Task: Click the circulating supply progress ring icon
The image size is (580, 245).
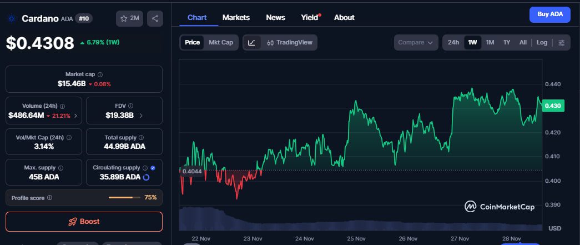Action: coord(146,177)
